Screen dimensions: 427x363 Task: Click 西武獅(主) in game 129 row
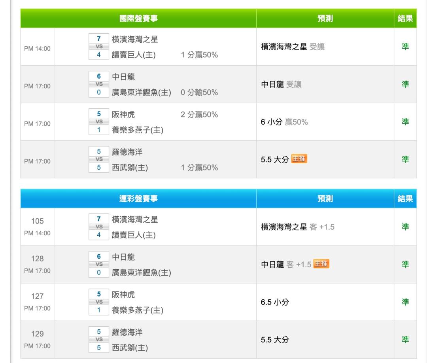pyautogui.click(x=130, y=348)
